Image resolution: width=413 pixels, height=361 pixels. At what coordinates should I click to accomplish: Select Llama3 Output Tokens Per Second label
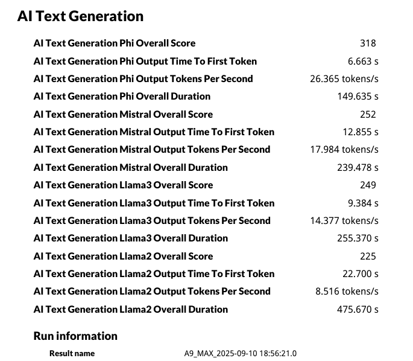tap(152, 220)
